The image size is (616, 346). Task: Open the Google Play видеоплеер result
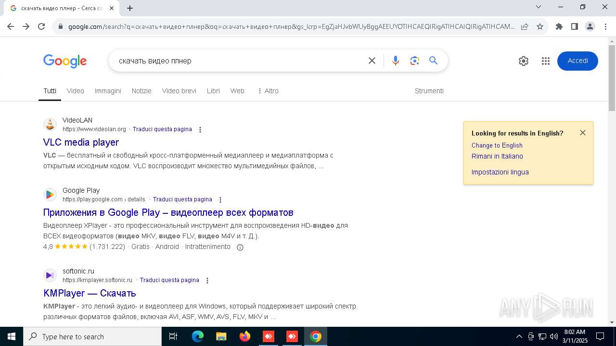168,212
